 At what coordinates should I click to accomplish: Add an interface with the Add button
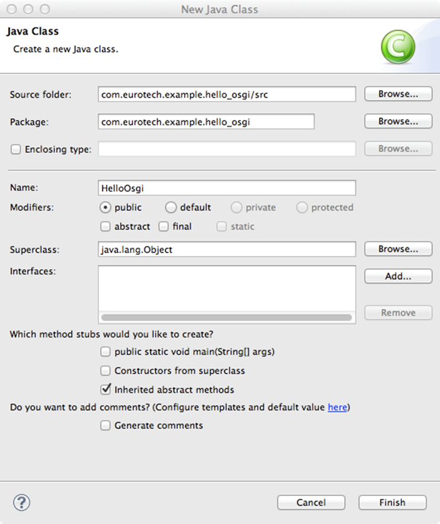click(x=398, y=277)
